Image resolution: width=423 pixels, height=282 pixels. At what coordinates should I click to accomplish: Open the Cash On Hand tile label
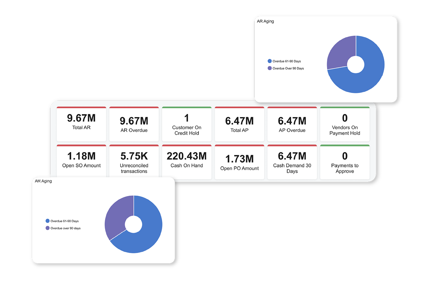tap(187, 166)
